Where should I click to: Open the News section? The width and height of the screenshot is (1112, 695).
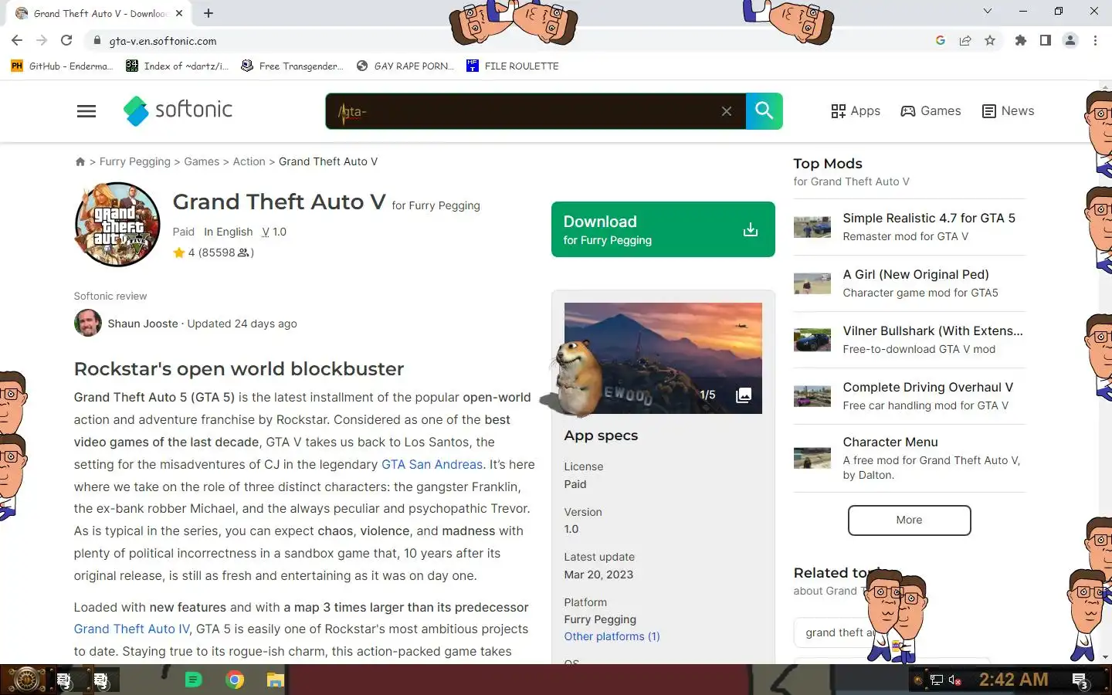pos(1008,111)
